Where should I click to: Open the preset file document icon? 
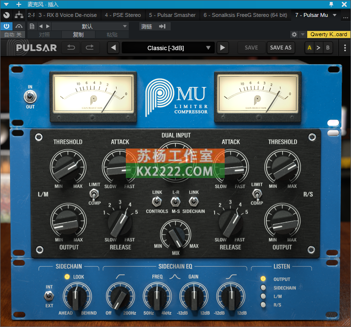(x=32, y=27)
